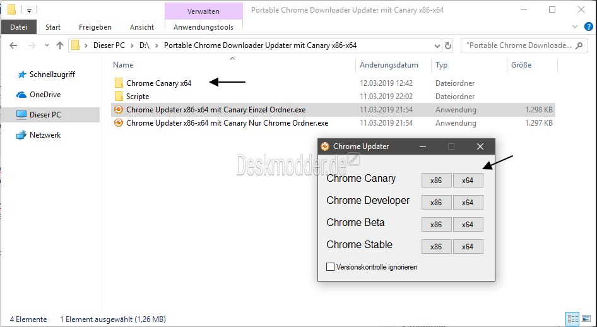The image size is (597, 327).
Task: Open recent locations dropdown arrow
Action: [47, 45]
